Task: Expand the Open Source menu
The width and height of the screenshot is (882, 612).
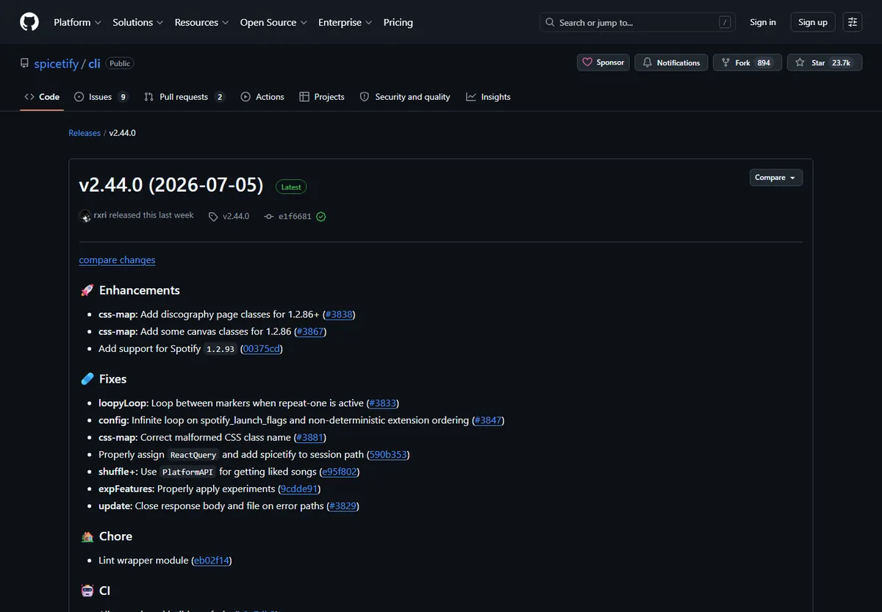Action: pyautogui.click(x=273, y=22)
